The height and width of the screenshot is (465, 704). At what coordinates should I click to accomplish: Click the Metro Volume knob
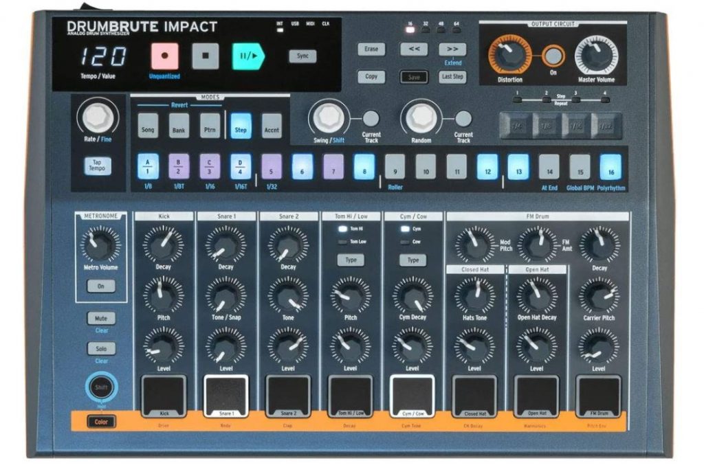100,244
